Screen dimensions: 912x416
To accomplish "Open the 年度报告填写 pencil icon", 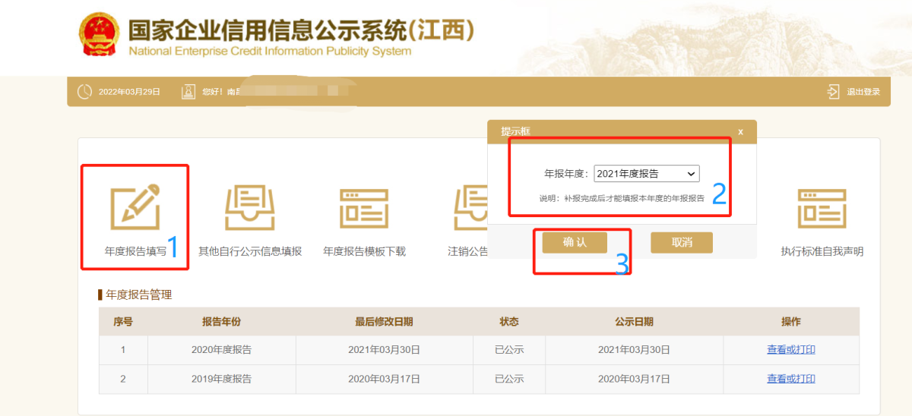I will (x=135, y=206).
